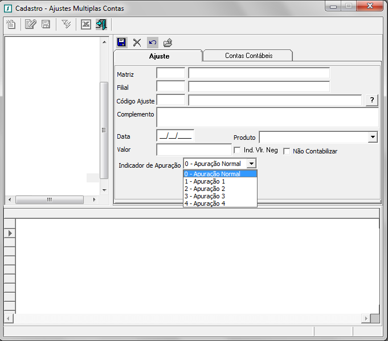Click into the Valor input field
Viewport: 388px width, 341px height.
coord(194,150)
